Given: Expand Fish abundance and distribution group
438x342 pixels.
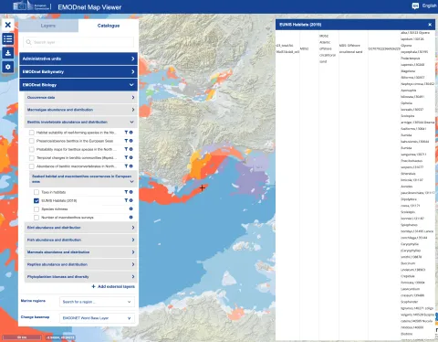Looking at the screenshot, I should click(81, 240).
